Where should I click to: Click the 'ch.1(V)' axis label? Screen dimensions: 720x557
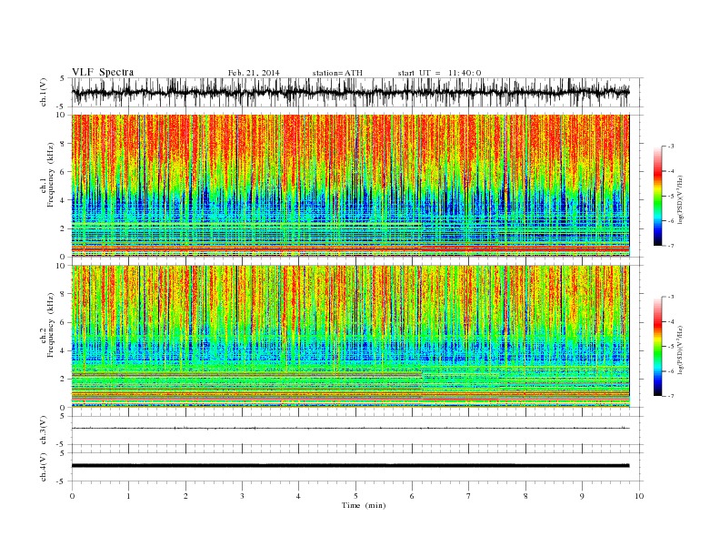(x=44, y=93)
